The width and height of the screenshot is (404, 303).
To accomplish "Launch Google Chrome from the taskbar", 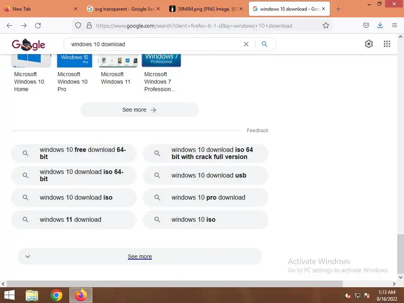I will [56, 295].
